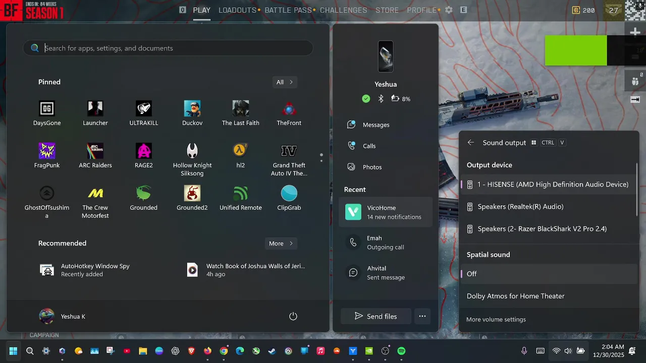
Task: Open the Yeshua K user account menu
Action: pyautogui.click(x=63, y=316)
